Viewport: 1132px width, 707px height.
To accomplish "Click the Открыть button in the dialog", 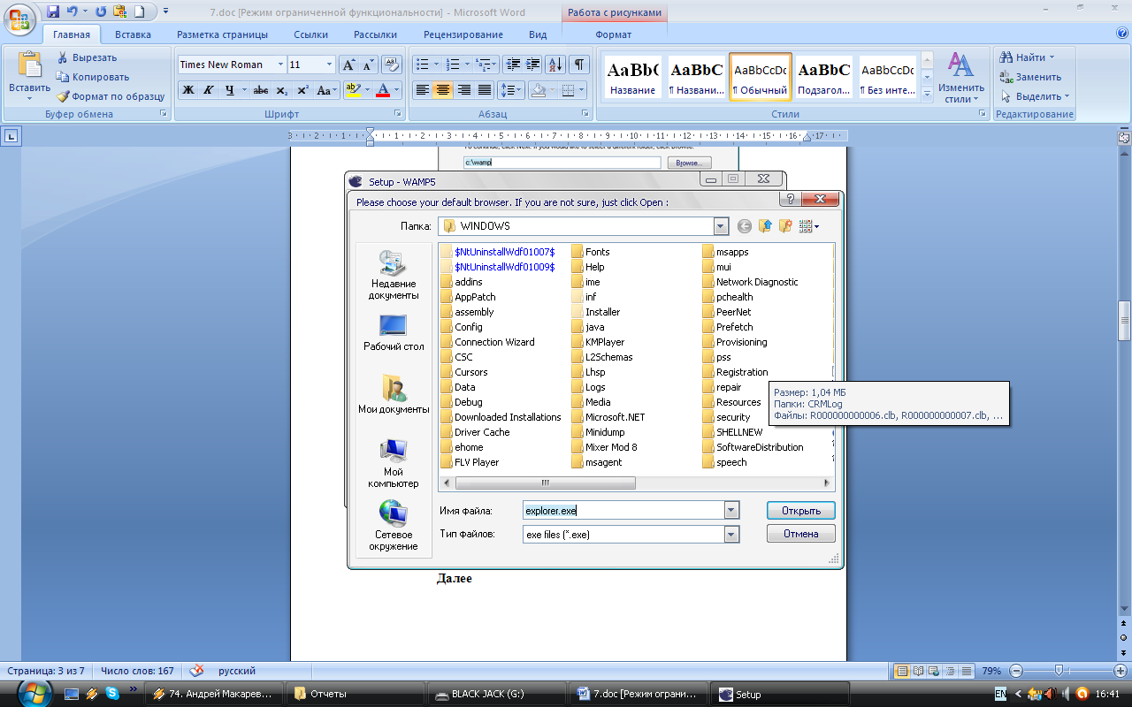I will click(801, 511).
